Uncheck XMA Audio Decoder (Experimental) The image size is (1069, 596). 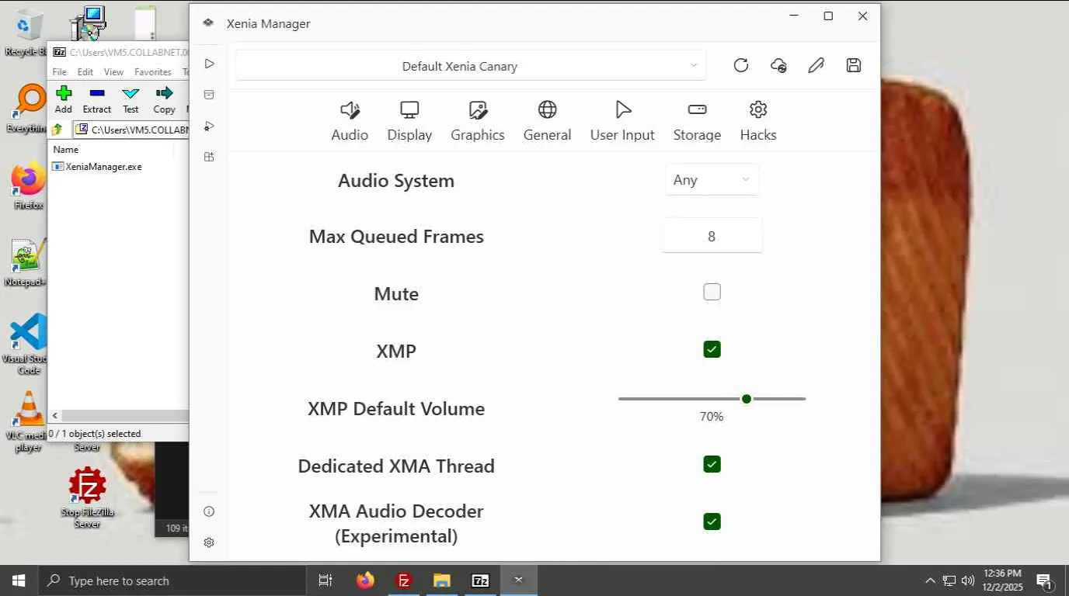point(712,521)
